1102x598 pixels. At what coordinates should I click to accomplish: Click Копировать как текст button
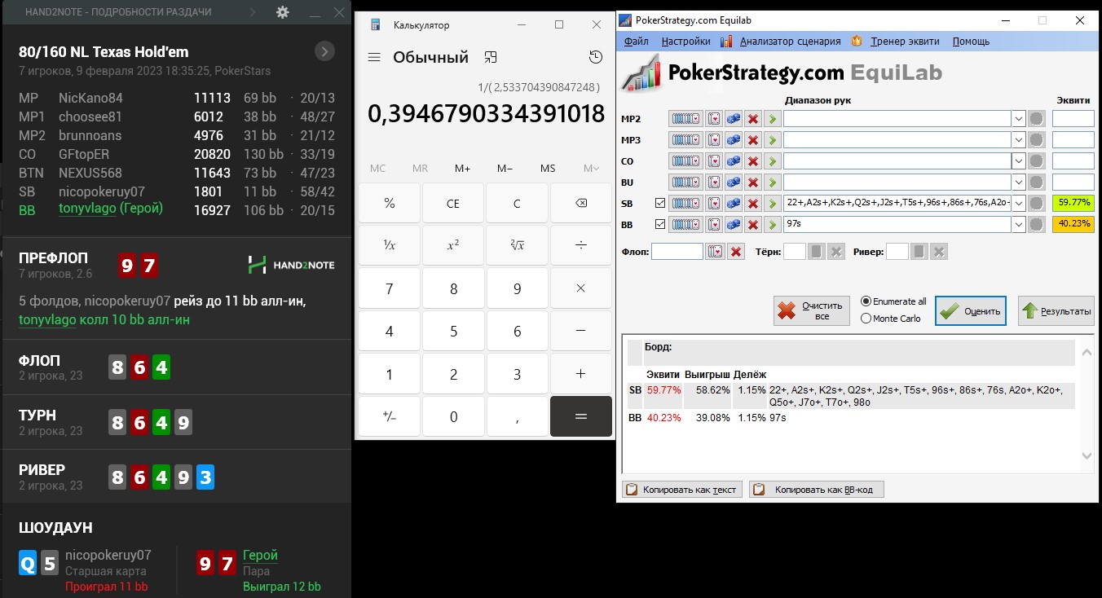[682, 490]
